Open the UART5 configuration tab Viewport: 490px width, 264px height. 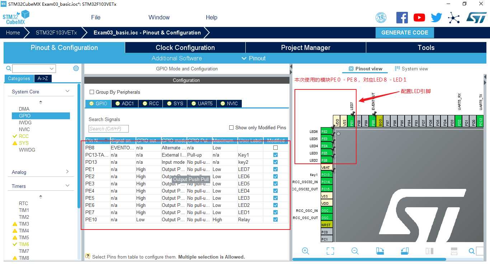(x=202, y=103)
